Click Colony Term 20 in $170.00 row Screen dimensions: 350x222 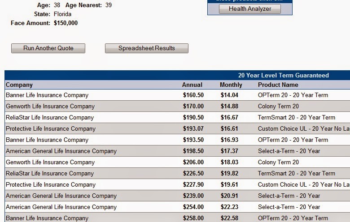tap(278, 106)
